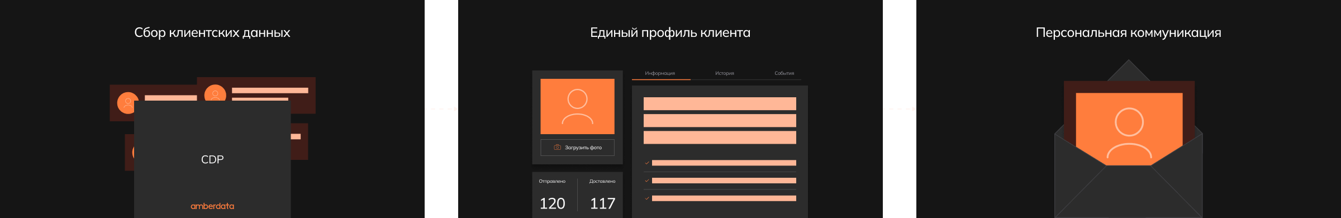Click the Персональная коммуникация heading
Image resolution: width=1341 pixels, height=218 pixels.
[1128, 32]
